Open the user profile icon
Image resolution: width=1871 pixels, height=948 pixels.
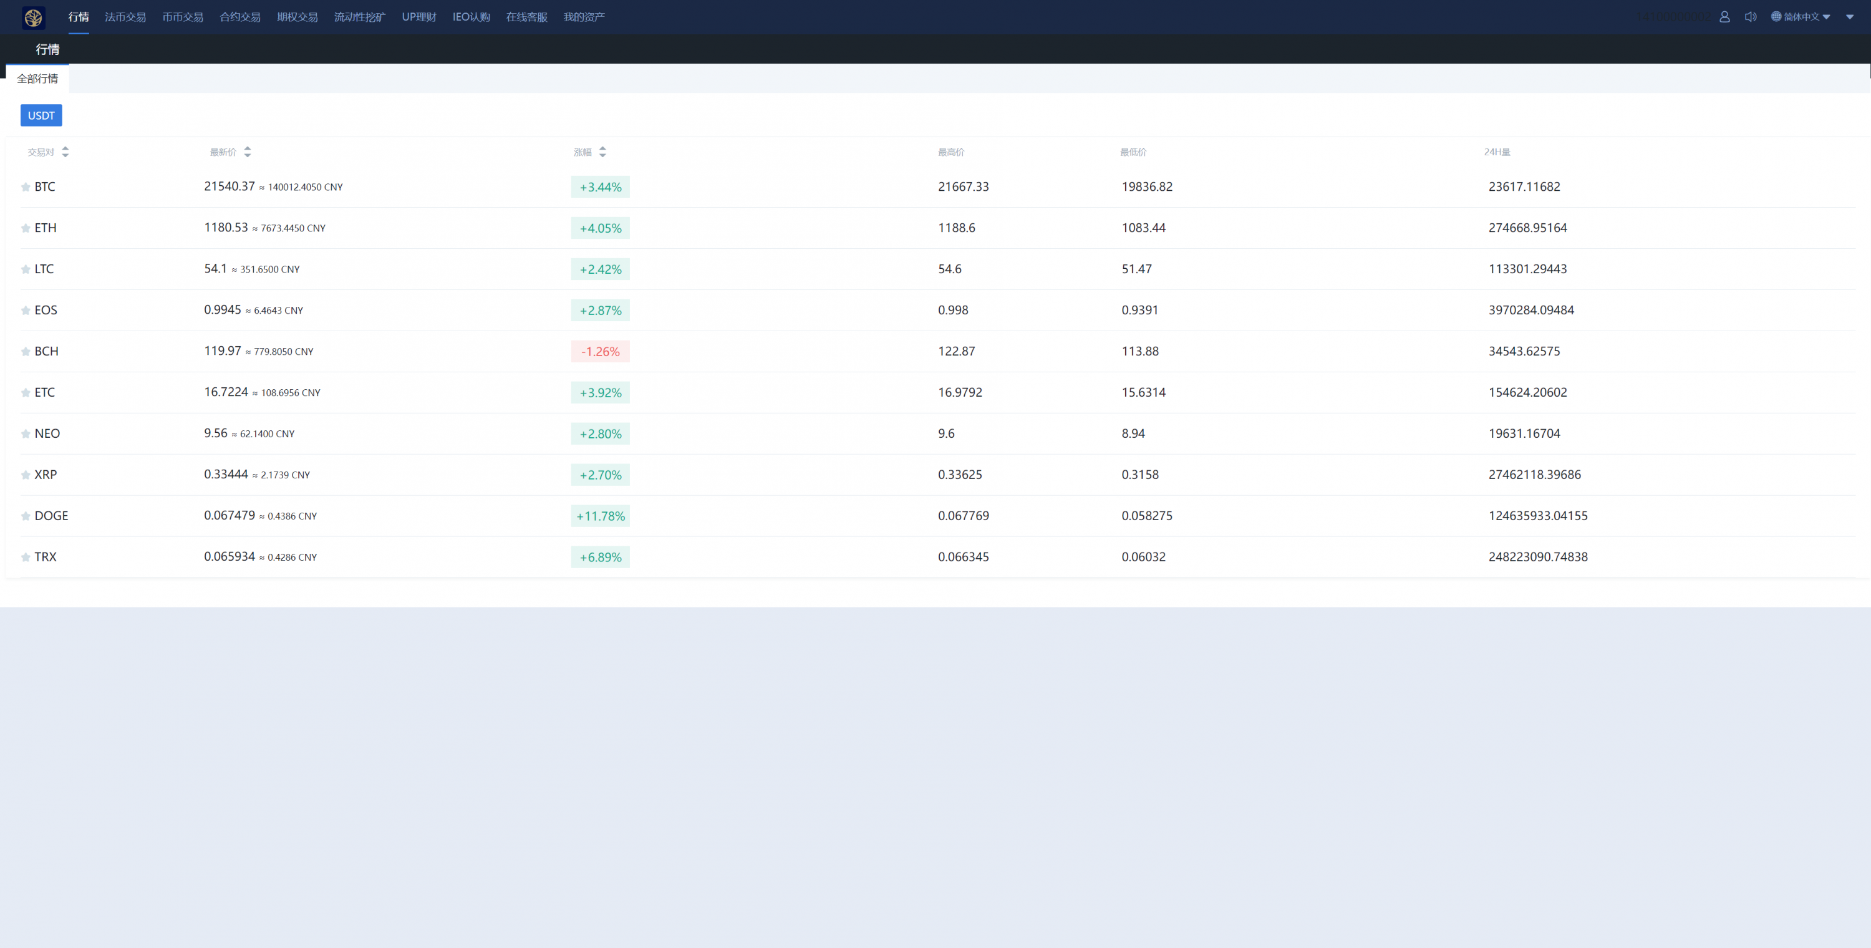click(1724, 17)
